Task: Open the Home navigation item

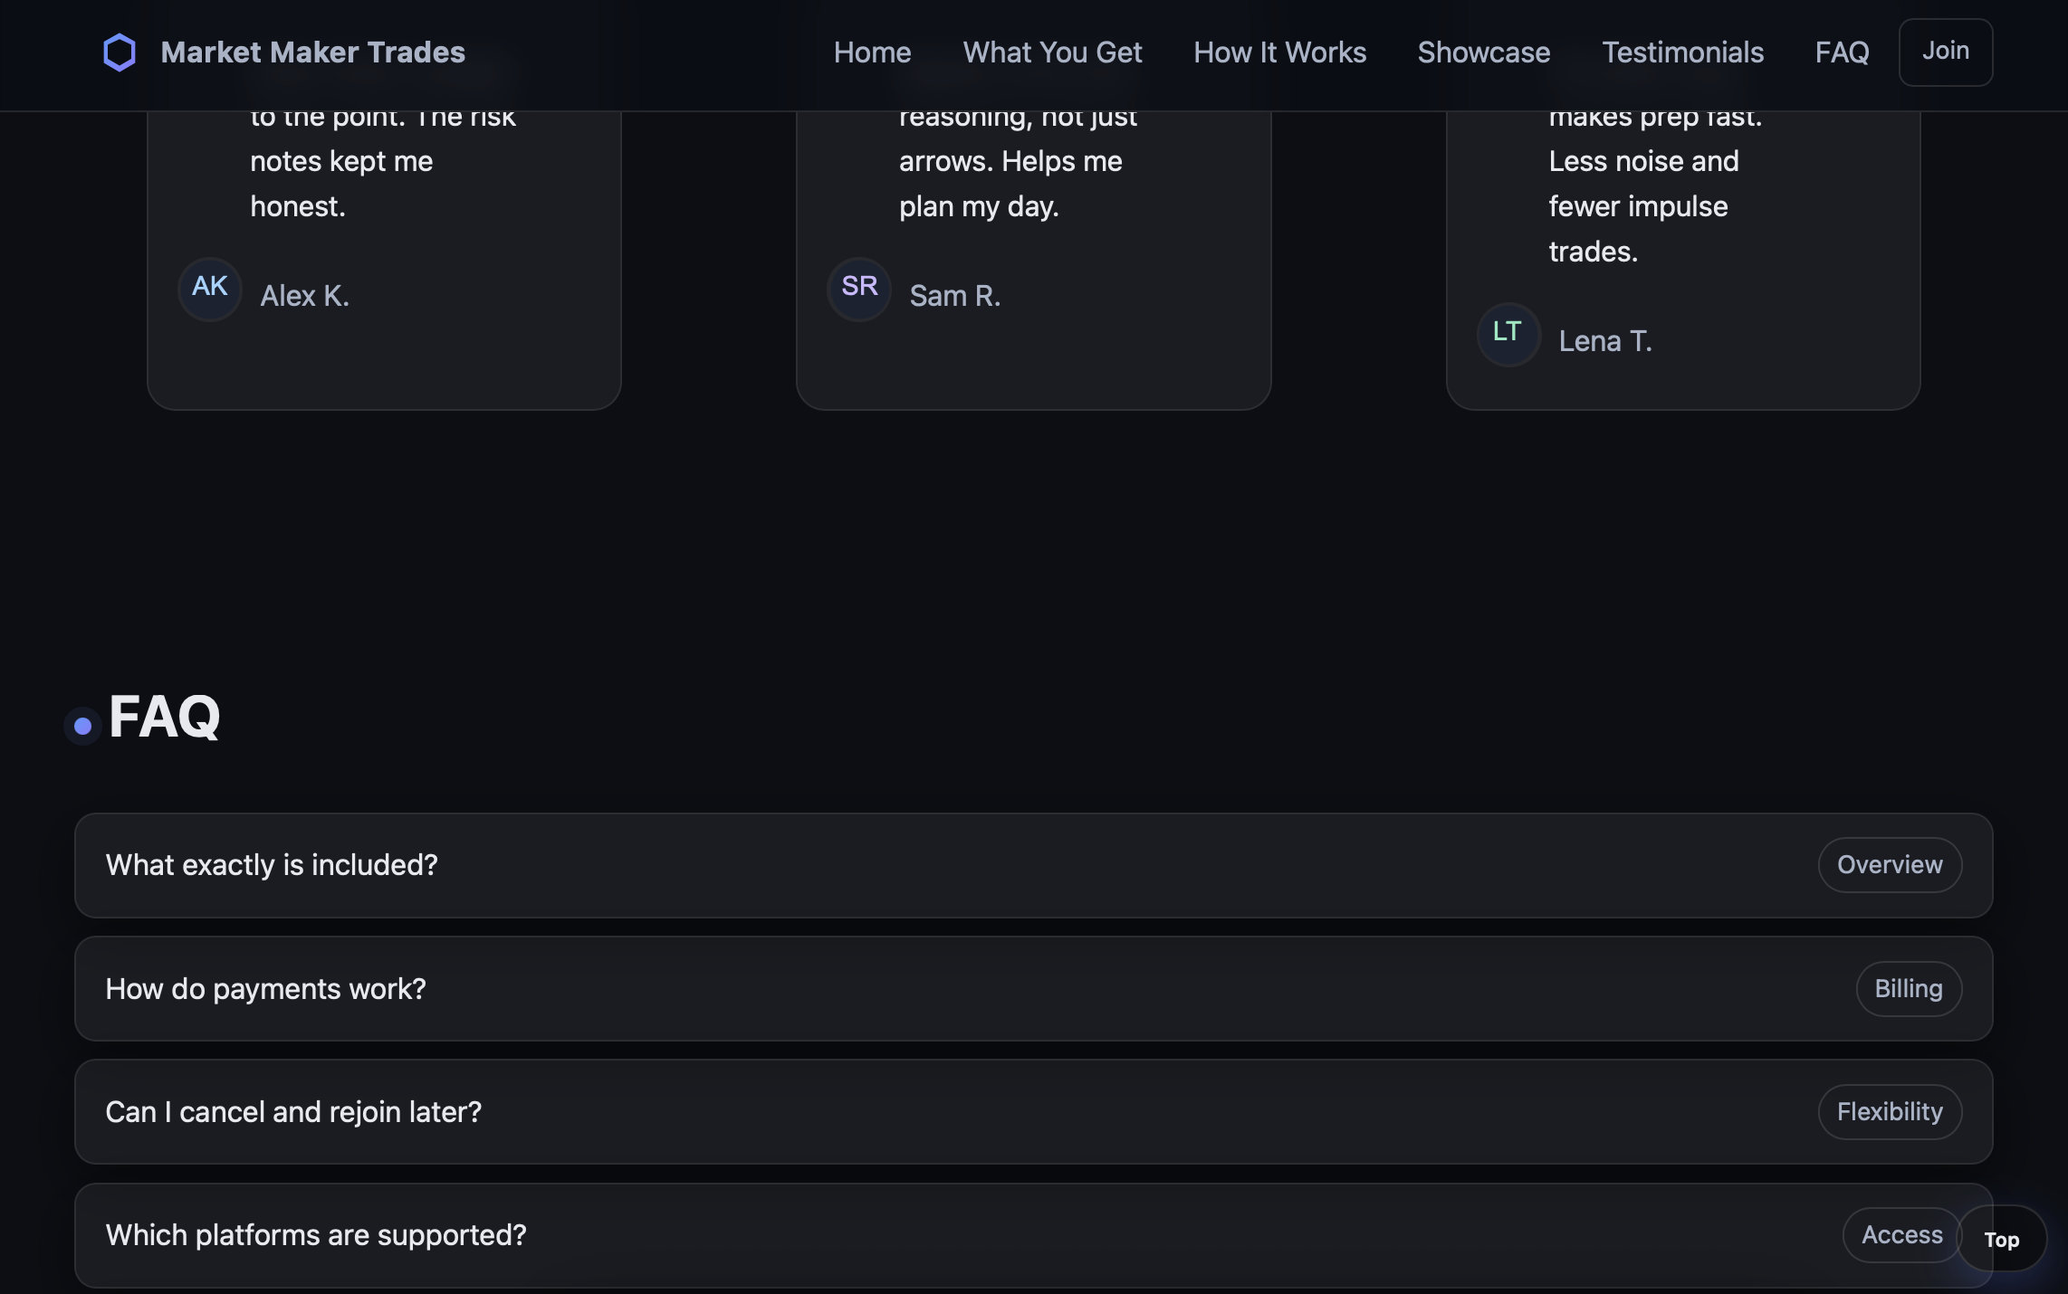Action: pyautogui.click(x=871, y=52)
